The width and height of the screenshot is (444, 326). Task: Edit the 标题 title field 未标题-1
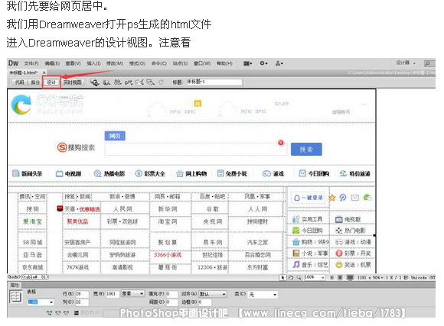coord(214,82)
